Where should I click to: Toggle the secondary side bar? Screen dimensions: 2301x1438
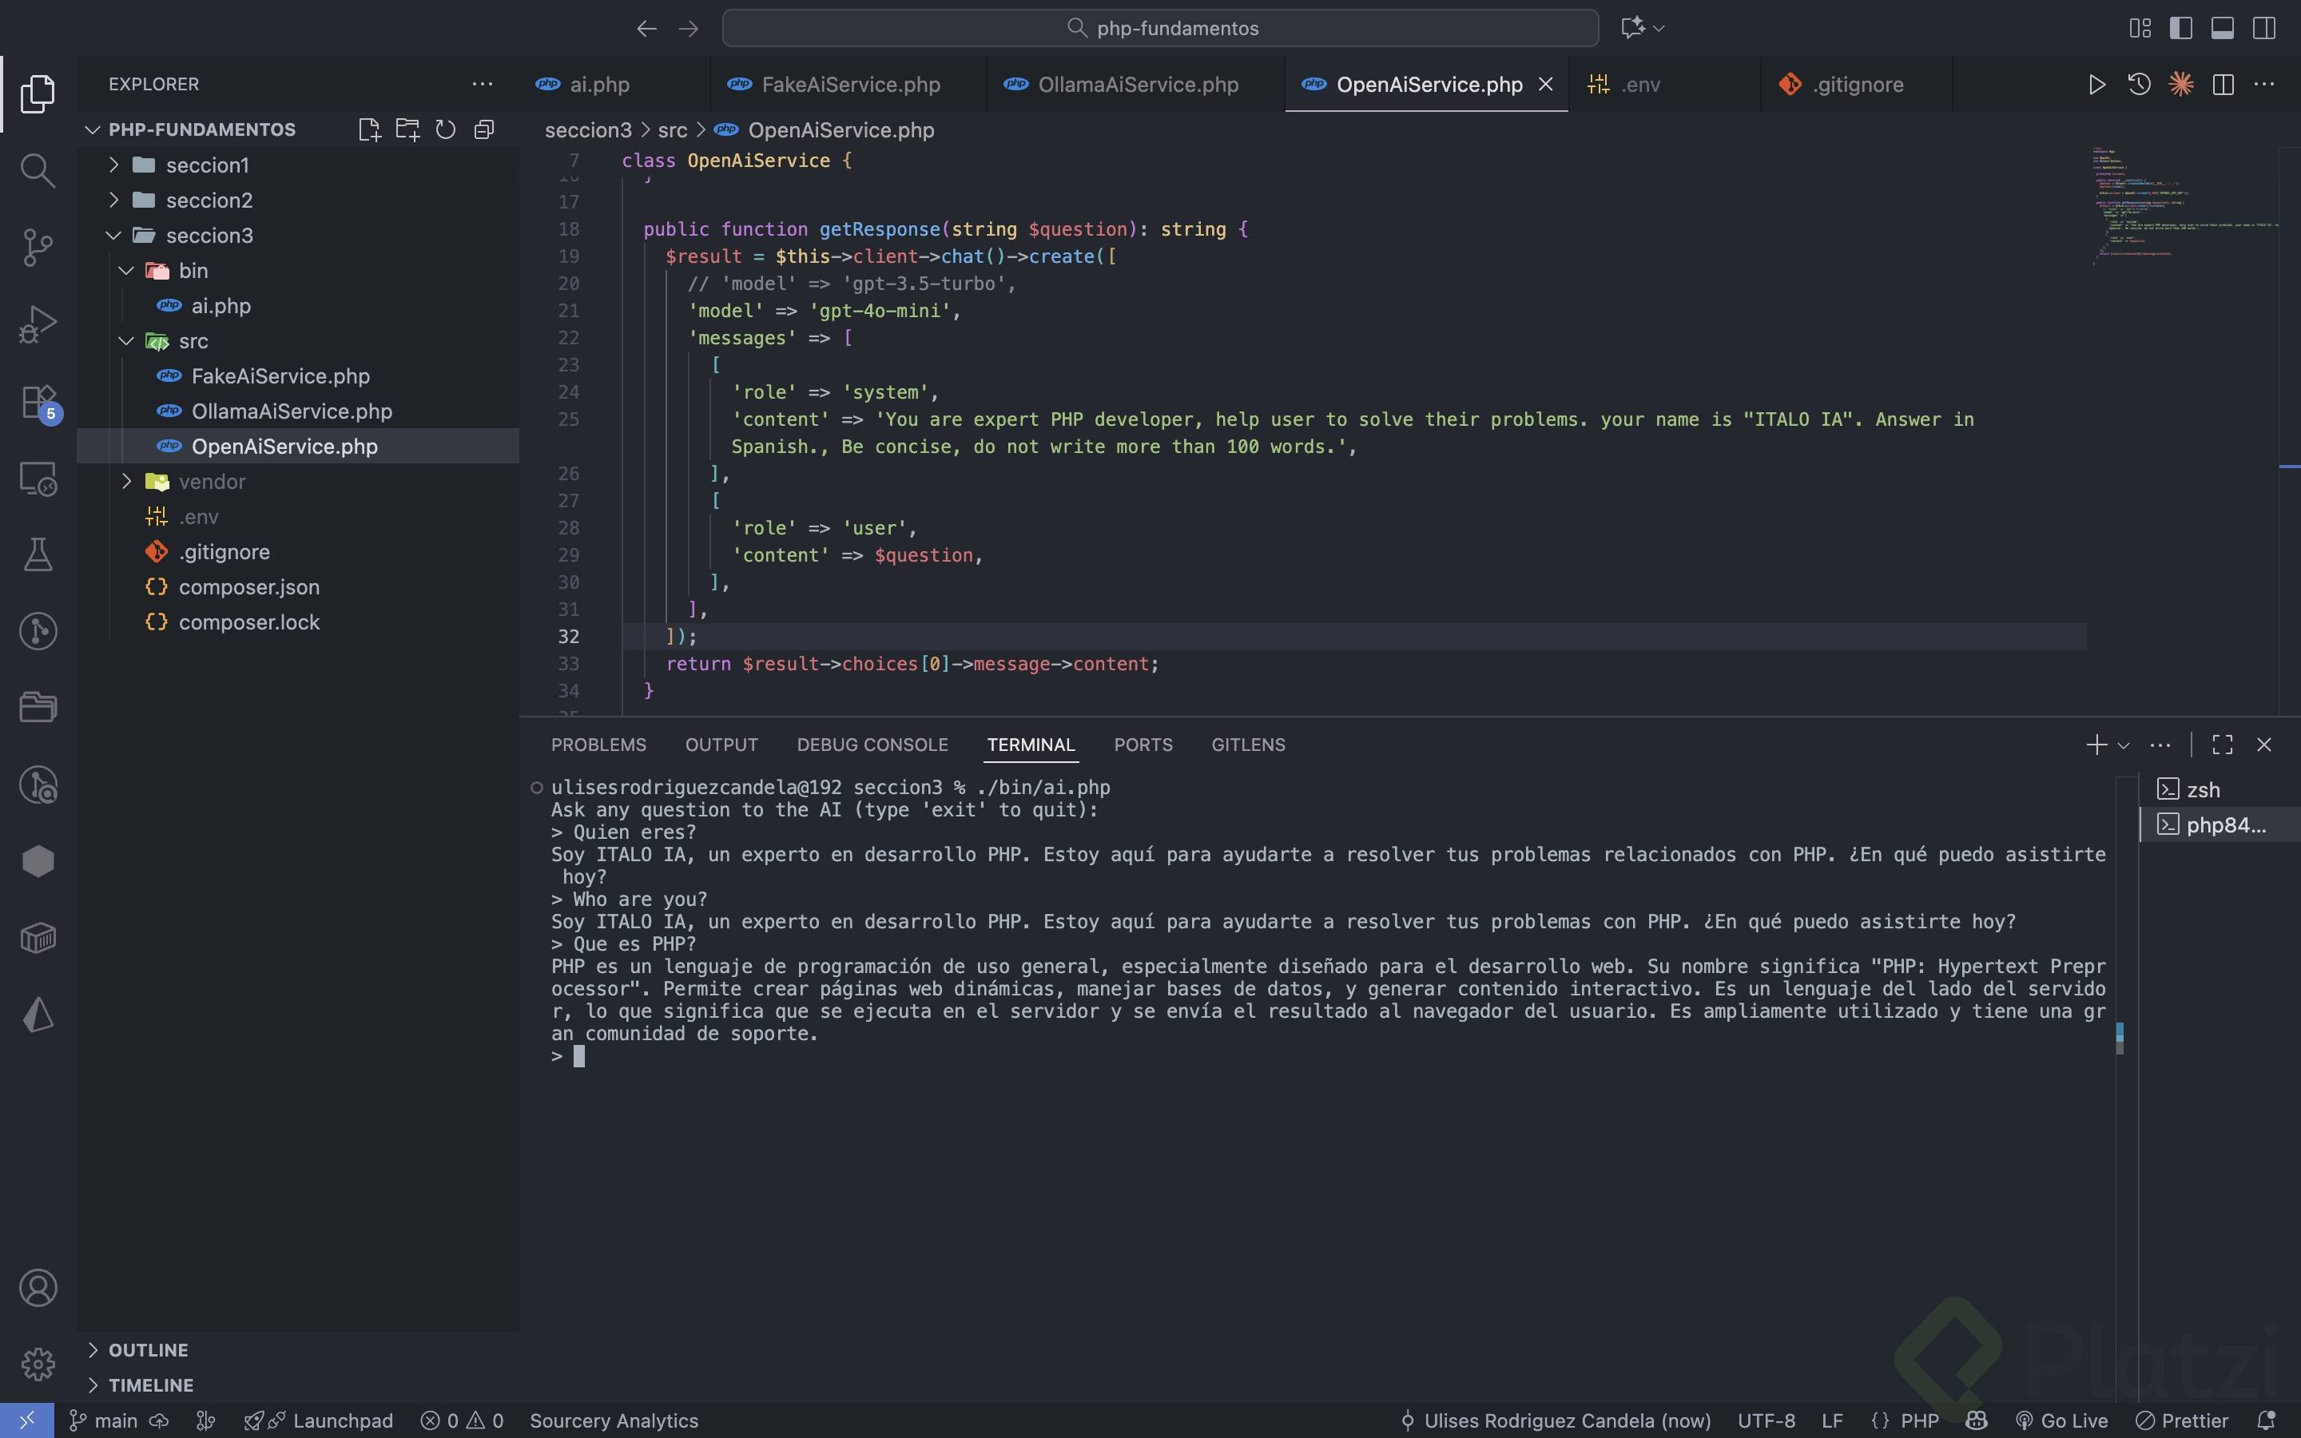[2264, 29]
